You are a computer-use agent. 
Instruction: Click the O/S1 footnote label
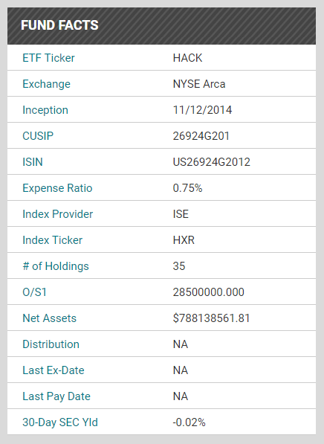[34, 292]
